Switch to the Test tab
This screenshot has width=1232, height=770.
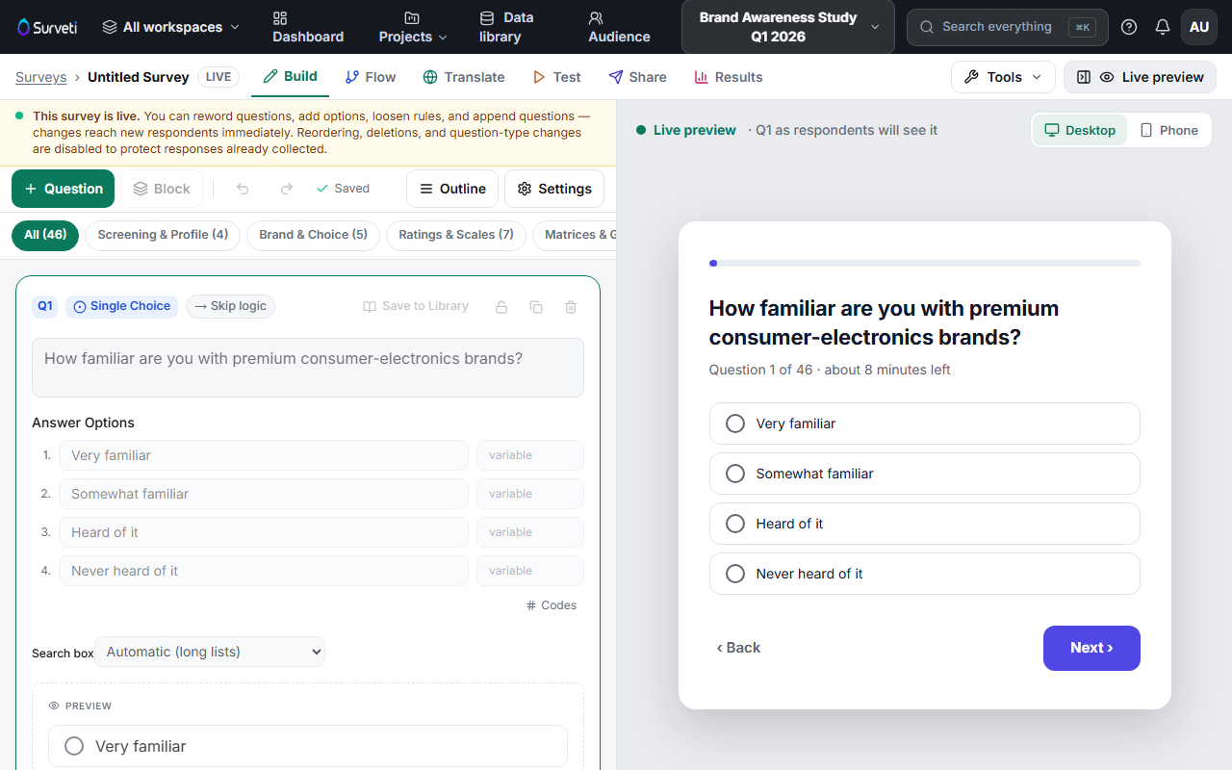coord(556,77)
